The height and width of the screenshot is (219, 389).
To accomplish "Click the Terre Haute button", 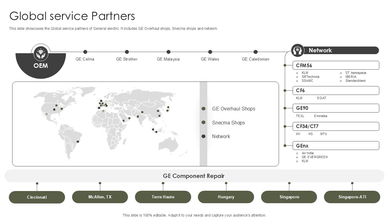I will pos(163,197).
